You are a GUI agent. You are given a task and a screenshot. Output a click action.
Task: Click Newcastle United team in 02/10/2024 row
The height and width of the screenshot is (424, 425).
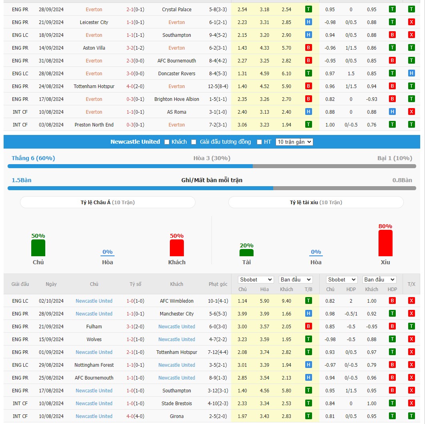[94, 301]
